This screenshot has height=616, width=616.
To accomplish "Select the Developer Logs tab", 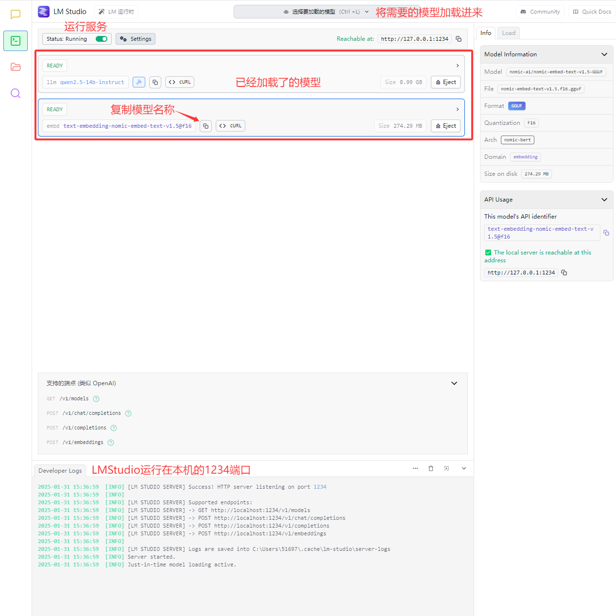I will point(60,471).
